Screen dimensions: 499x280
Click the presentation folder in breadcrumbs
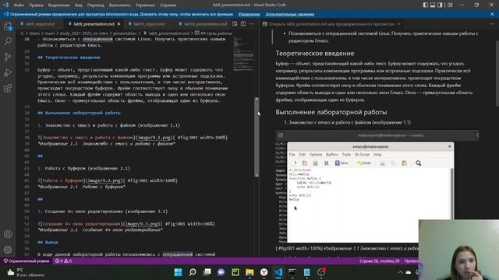coord(125,33)
